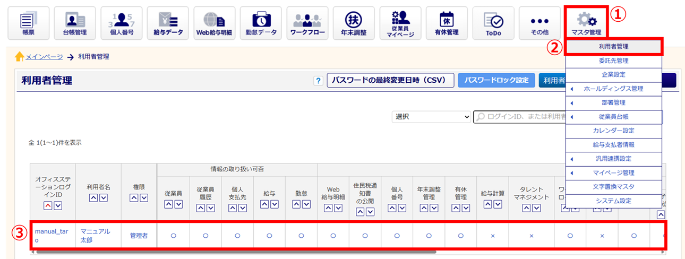Sort 権限 column descending
Viewport: 685px width, 259px height.
click(x=144, y=198)
